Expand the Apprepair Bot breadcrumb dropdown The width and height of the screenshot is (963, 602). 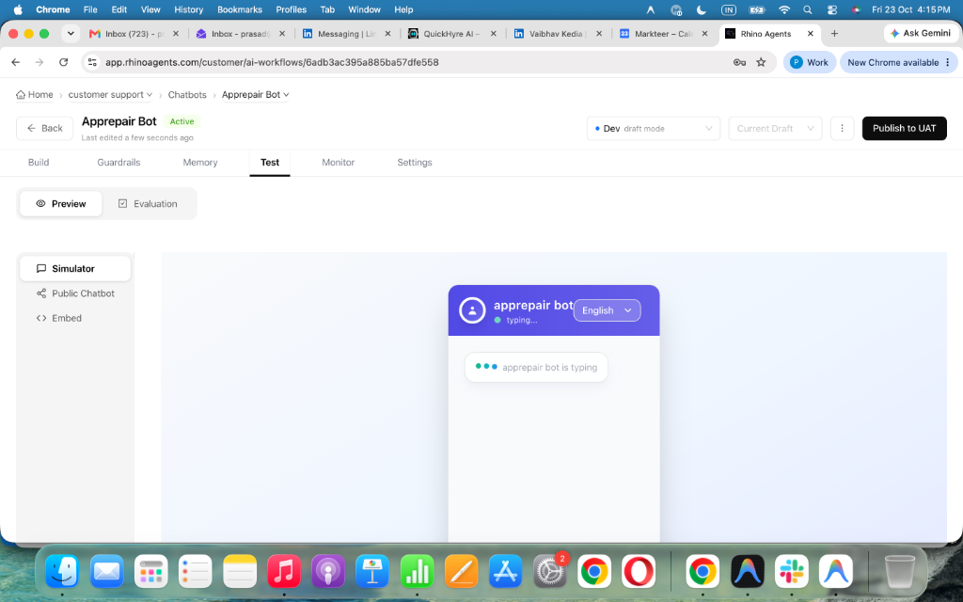255,95
